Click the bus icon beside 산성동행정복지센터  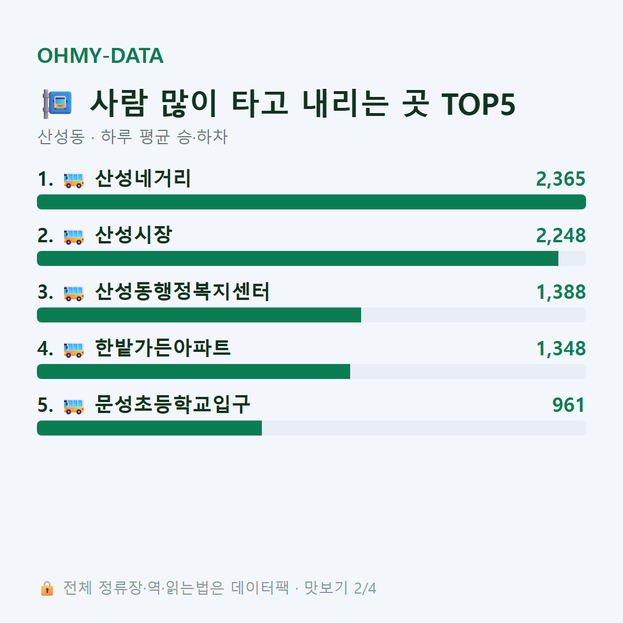click(x=73, y=293)
